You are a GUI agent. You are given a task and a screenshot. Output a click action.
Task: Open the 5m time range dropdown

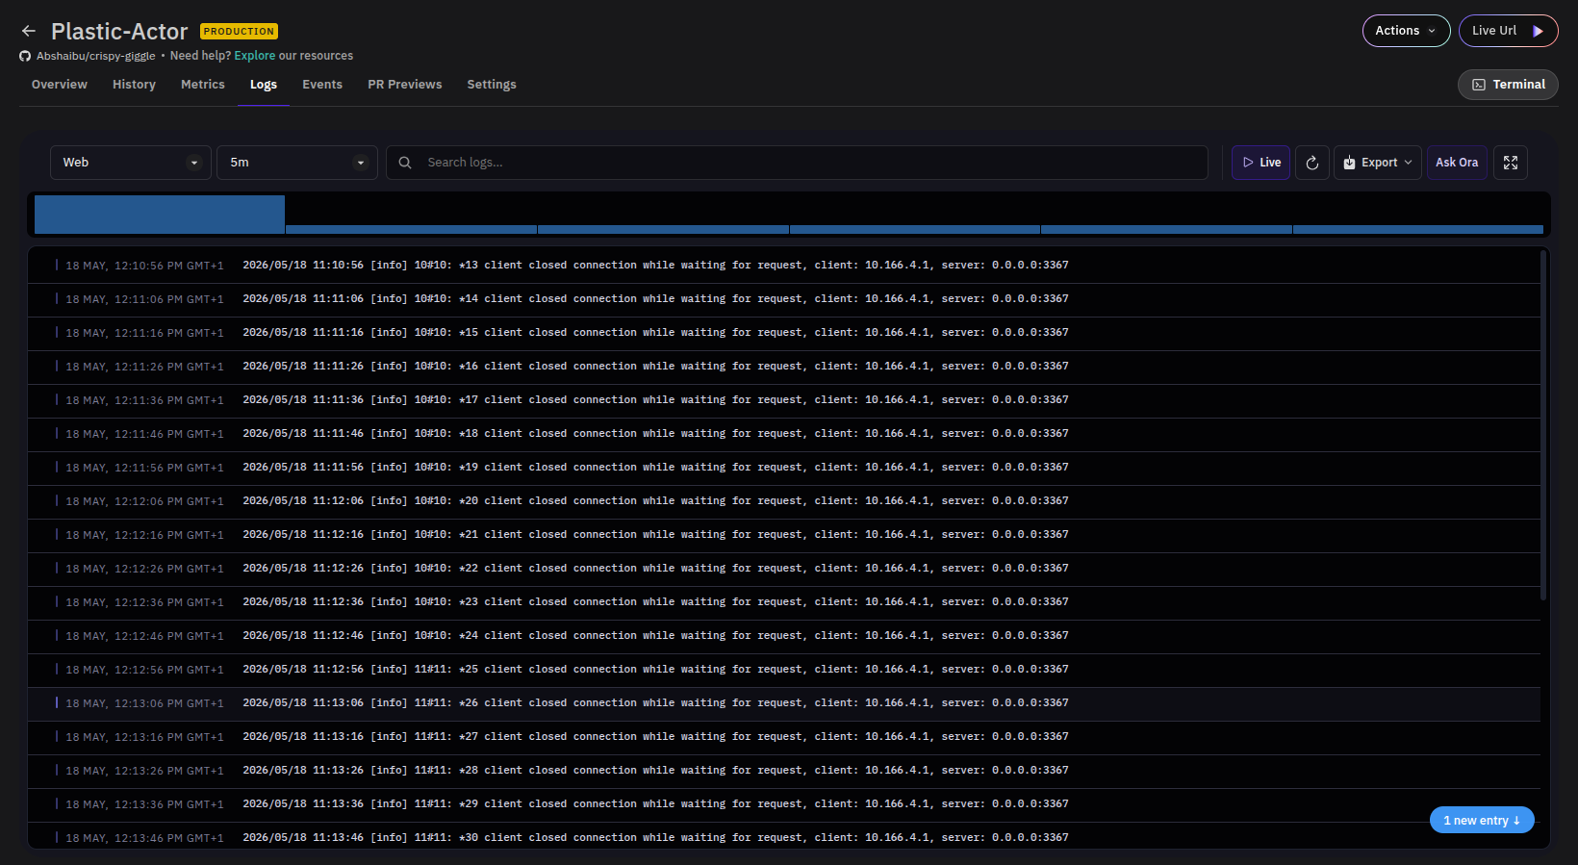coord(297,163)
